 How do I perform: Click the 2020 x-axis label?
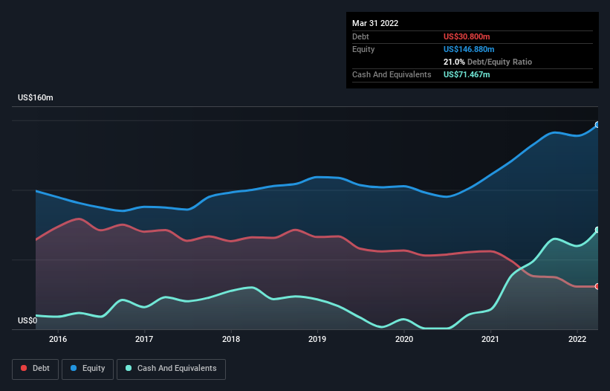(x=404, y=339)
